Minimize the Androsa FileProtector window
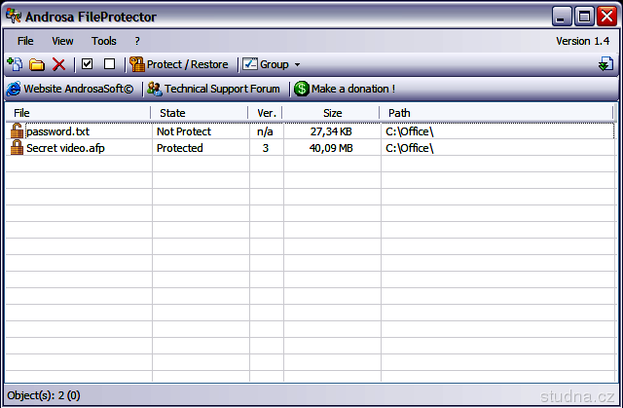 (x=562, y=17)
